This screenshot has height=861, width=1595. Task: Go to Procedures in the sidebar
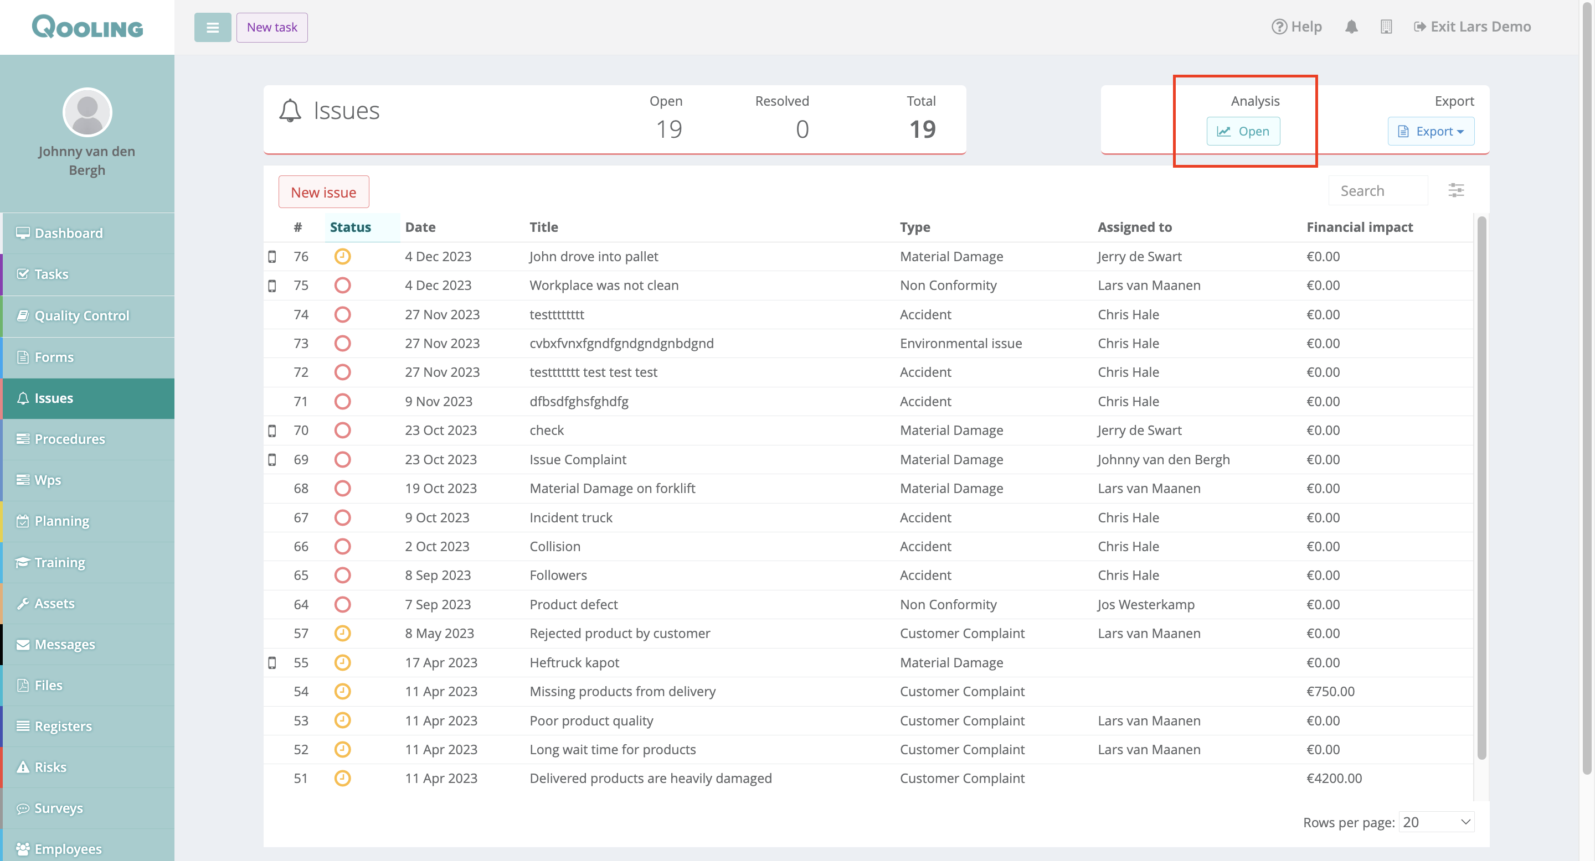tap(70, 439)
